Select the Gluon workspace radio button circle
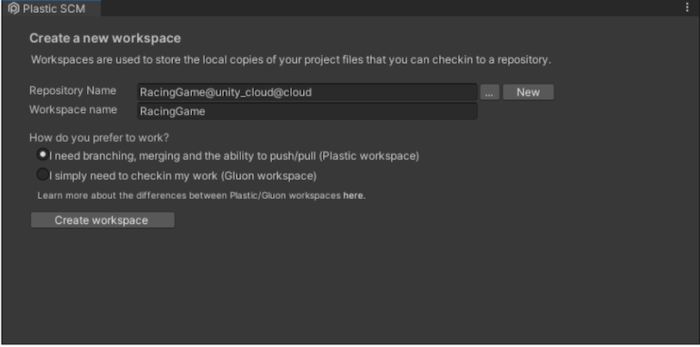This screenshot has height=347, width=700. (42, 175)
